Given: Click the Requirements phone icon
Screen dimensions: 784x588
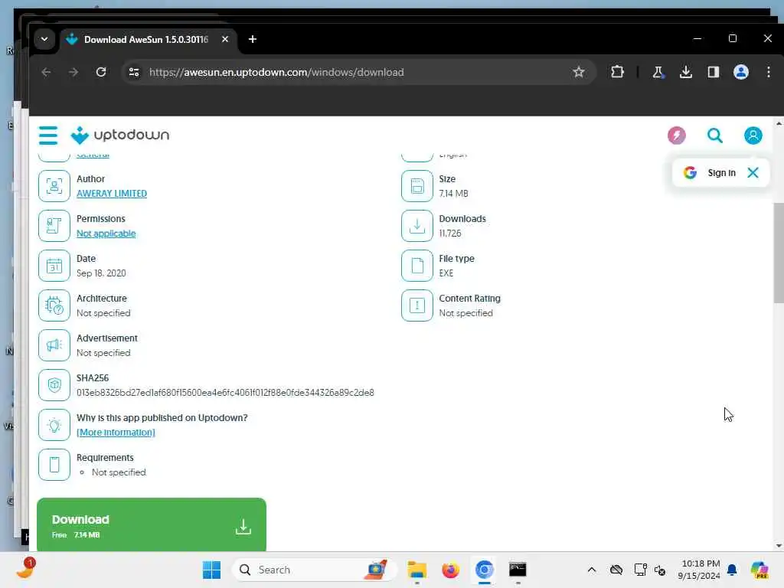Looking at the screenshot, I should click(54, 465).
